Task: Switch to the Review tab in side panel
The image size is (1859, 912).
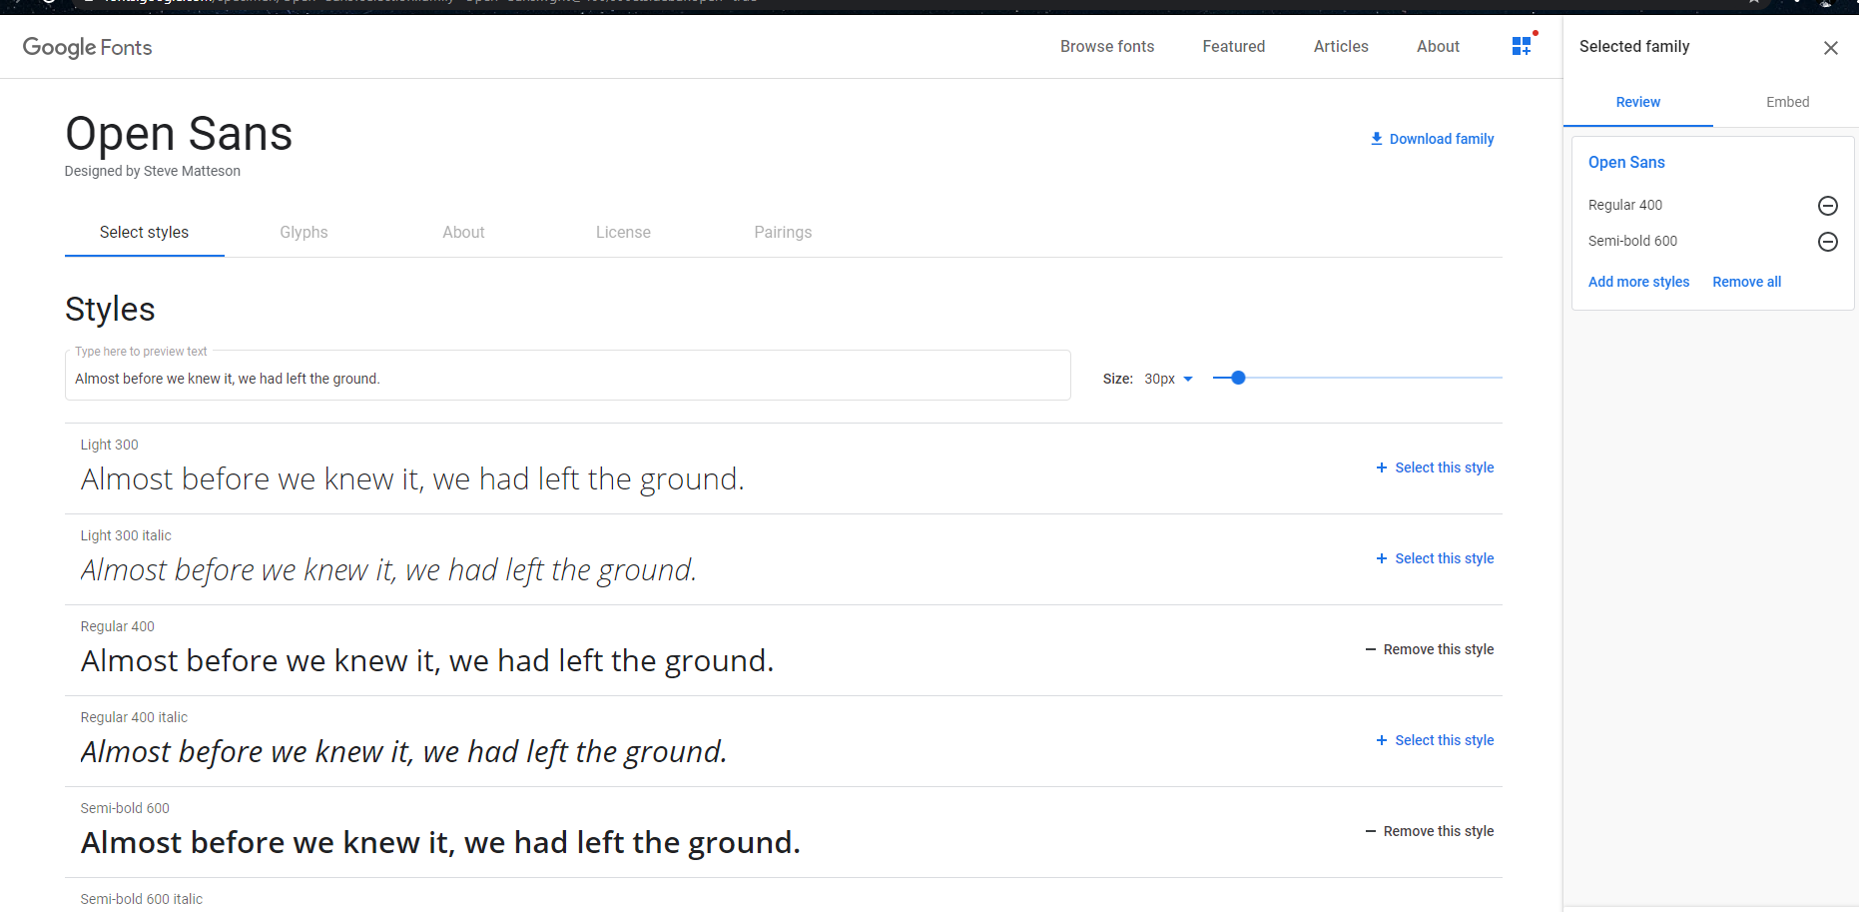Action: tap(1638, 102)
